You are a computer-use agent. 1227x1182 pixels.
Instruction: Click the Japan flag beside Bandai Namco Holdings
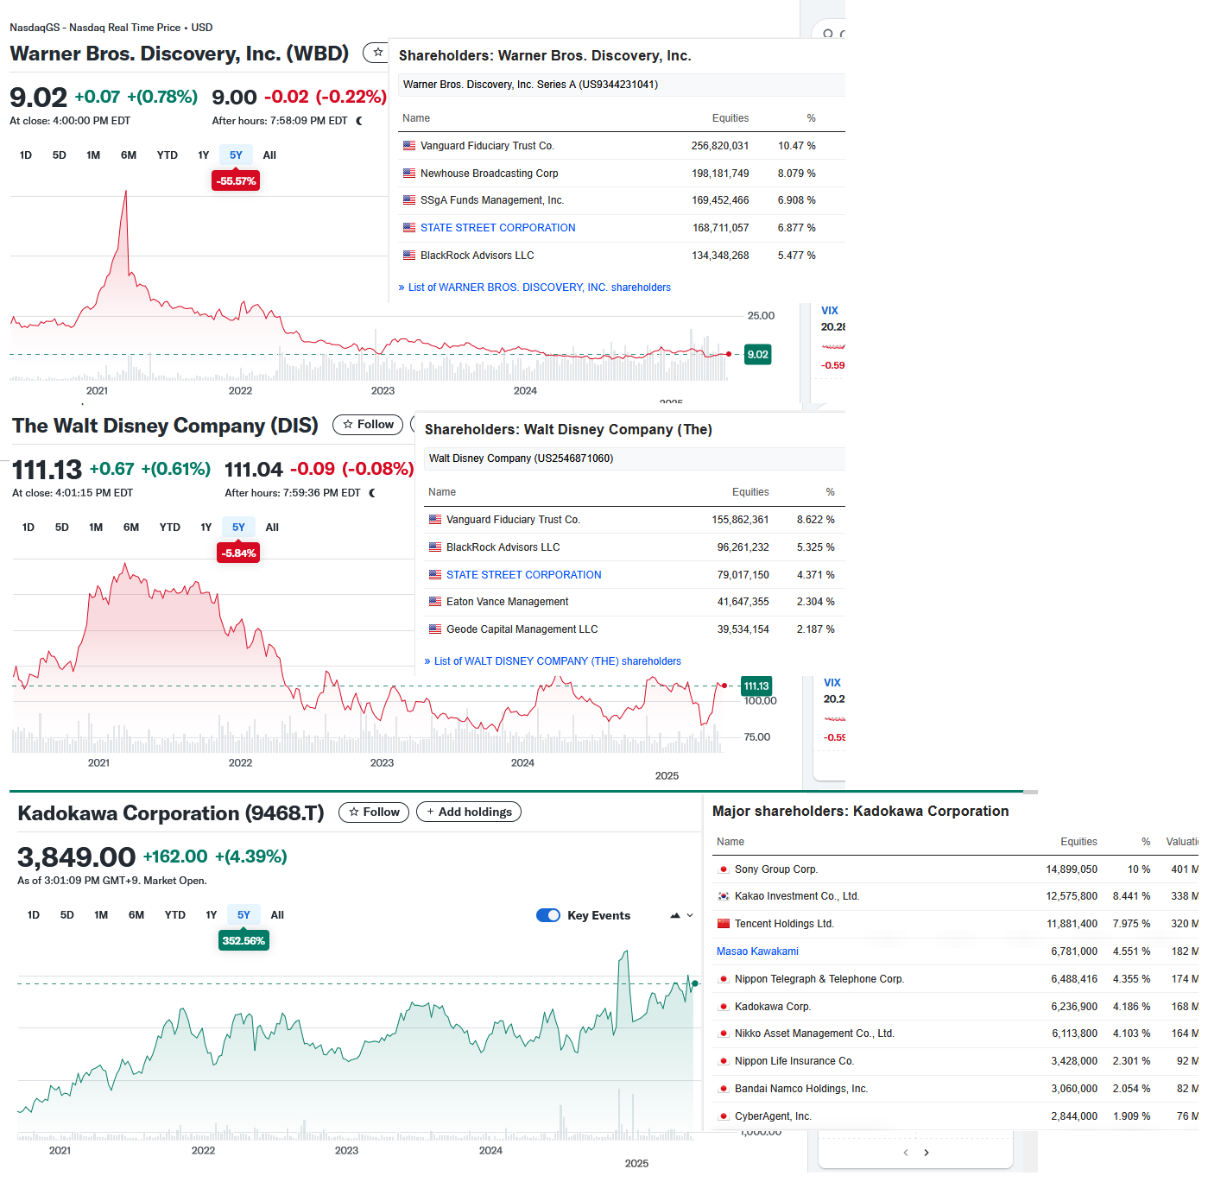[724, 1089]
